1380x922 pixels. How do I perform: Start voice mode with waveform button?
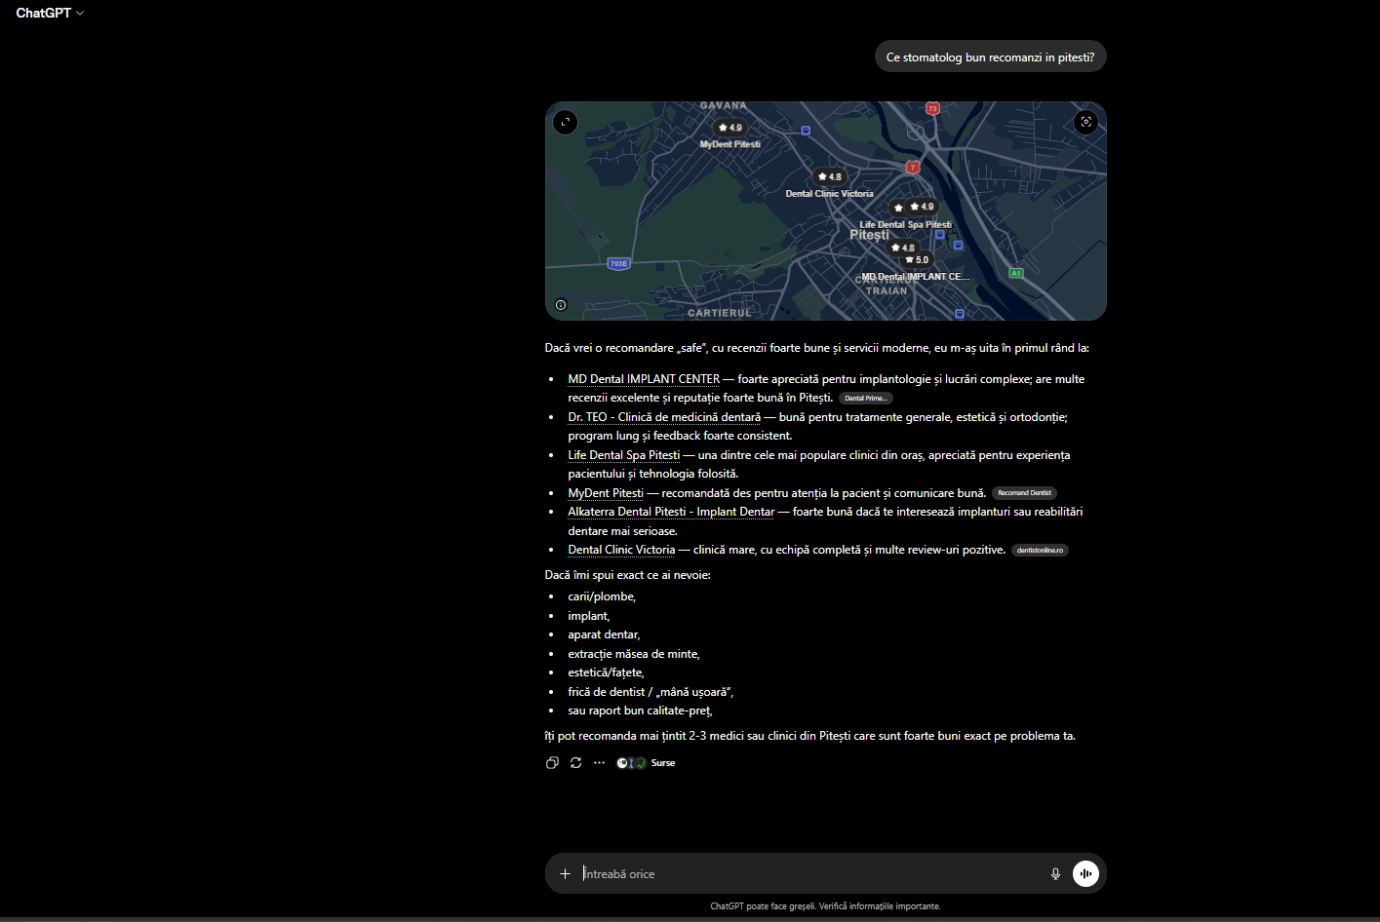coord(1085,874)
